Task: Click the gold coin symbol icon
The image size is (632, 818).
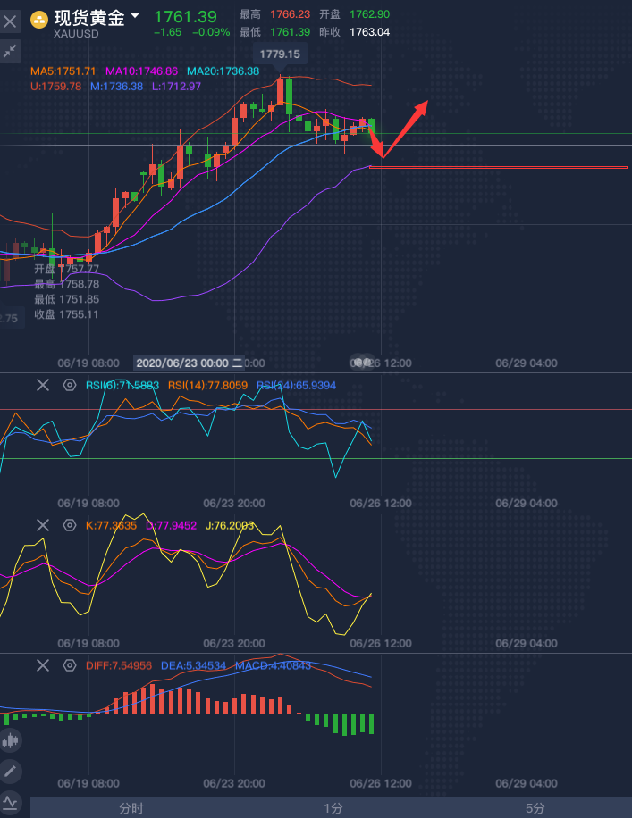Action: (40, 18)
